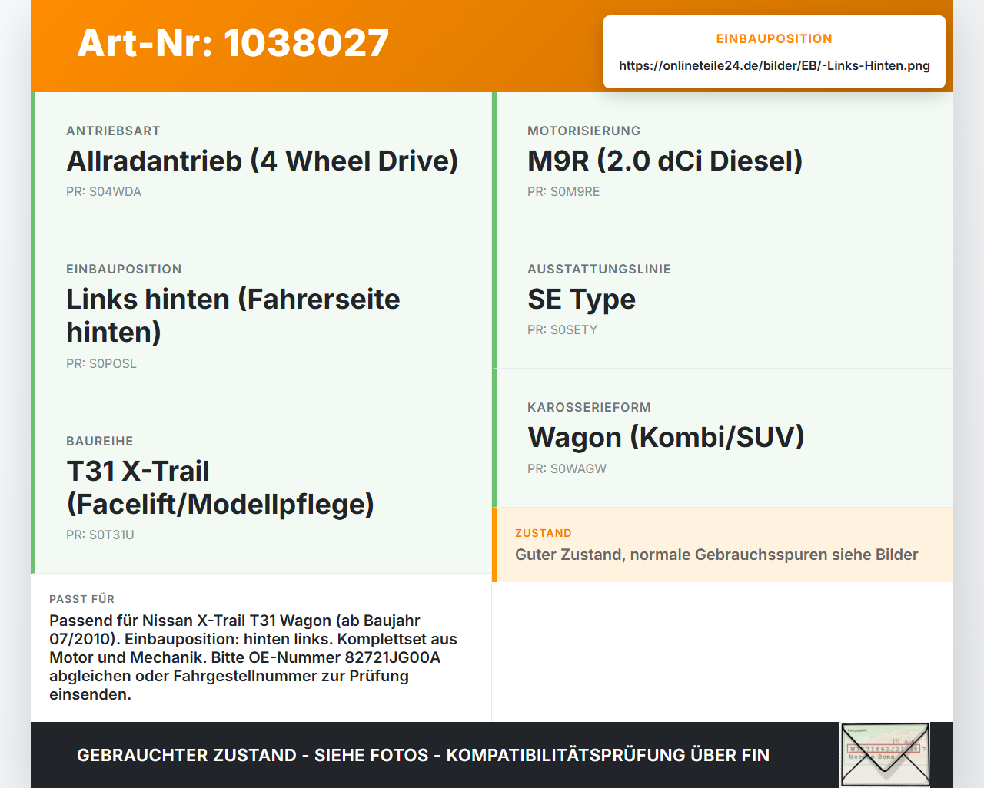
Task: Click the Art-Nr: 1038027 heading
Action: (233, 42)
